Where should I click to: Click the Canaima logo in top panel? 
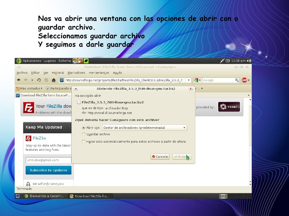click(x=19, y=61)
